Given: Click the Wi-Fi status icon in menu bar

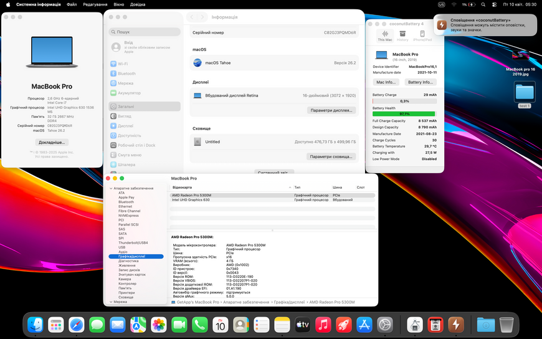Looking at the screenshot, I should pos(454,4).
